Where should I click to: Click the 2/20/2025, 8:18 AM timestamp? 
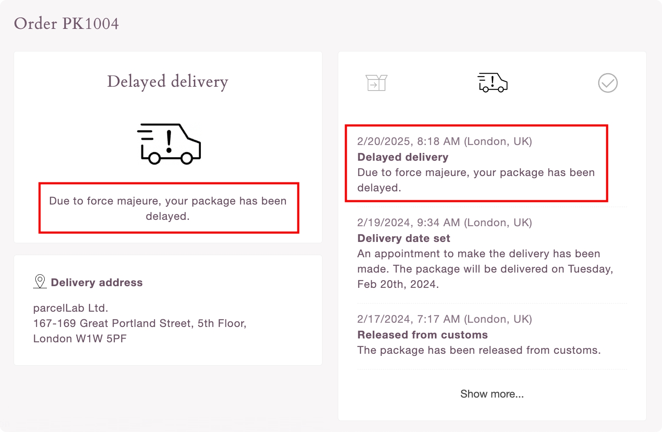tap(445, 141)
